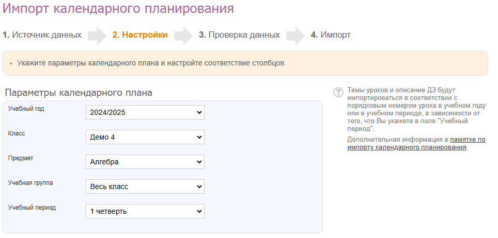Click the Параметры календарного плана heading

tap(79, 93)
